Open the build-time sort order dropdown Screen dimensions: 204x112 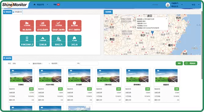tap(41, 63)
